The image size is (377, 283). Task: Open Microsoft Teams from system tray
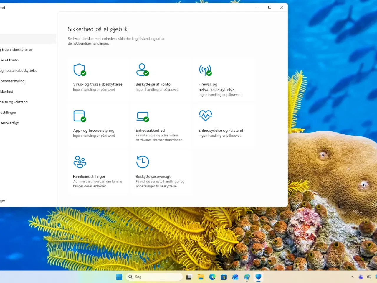click(x=361, y=277)
